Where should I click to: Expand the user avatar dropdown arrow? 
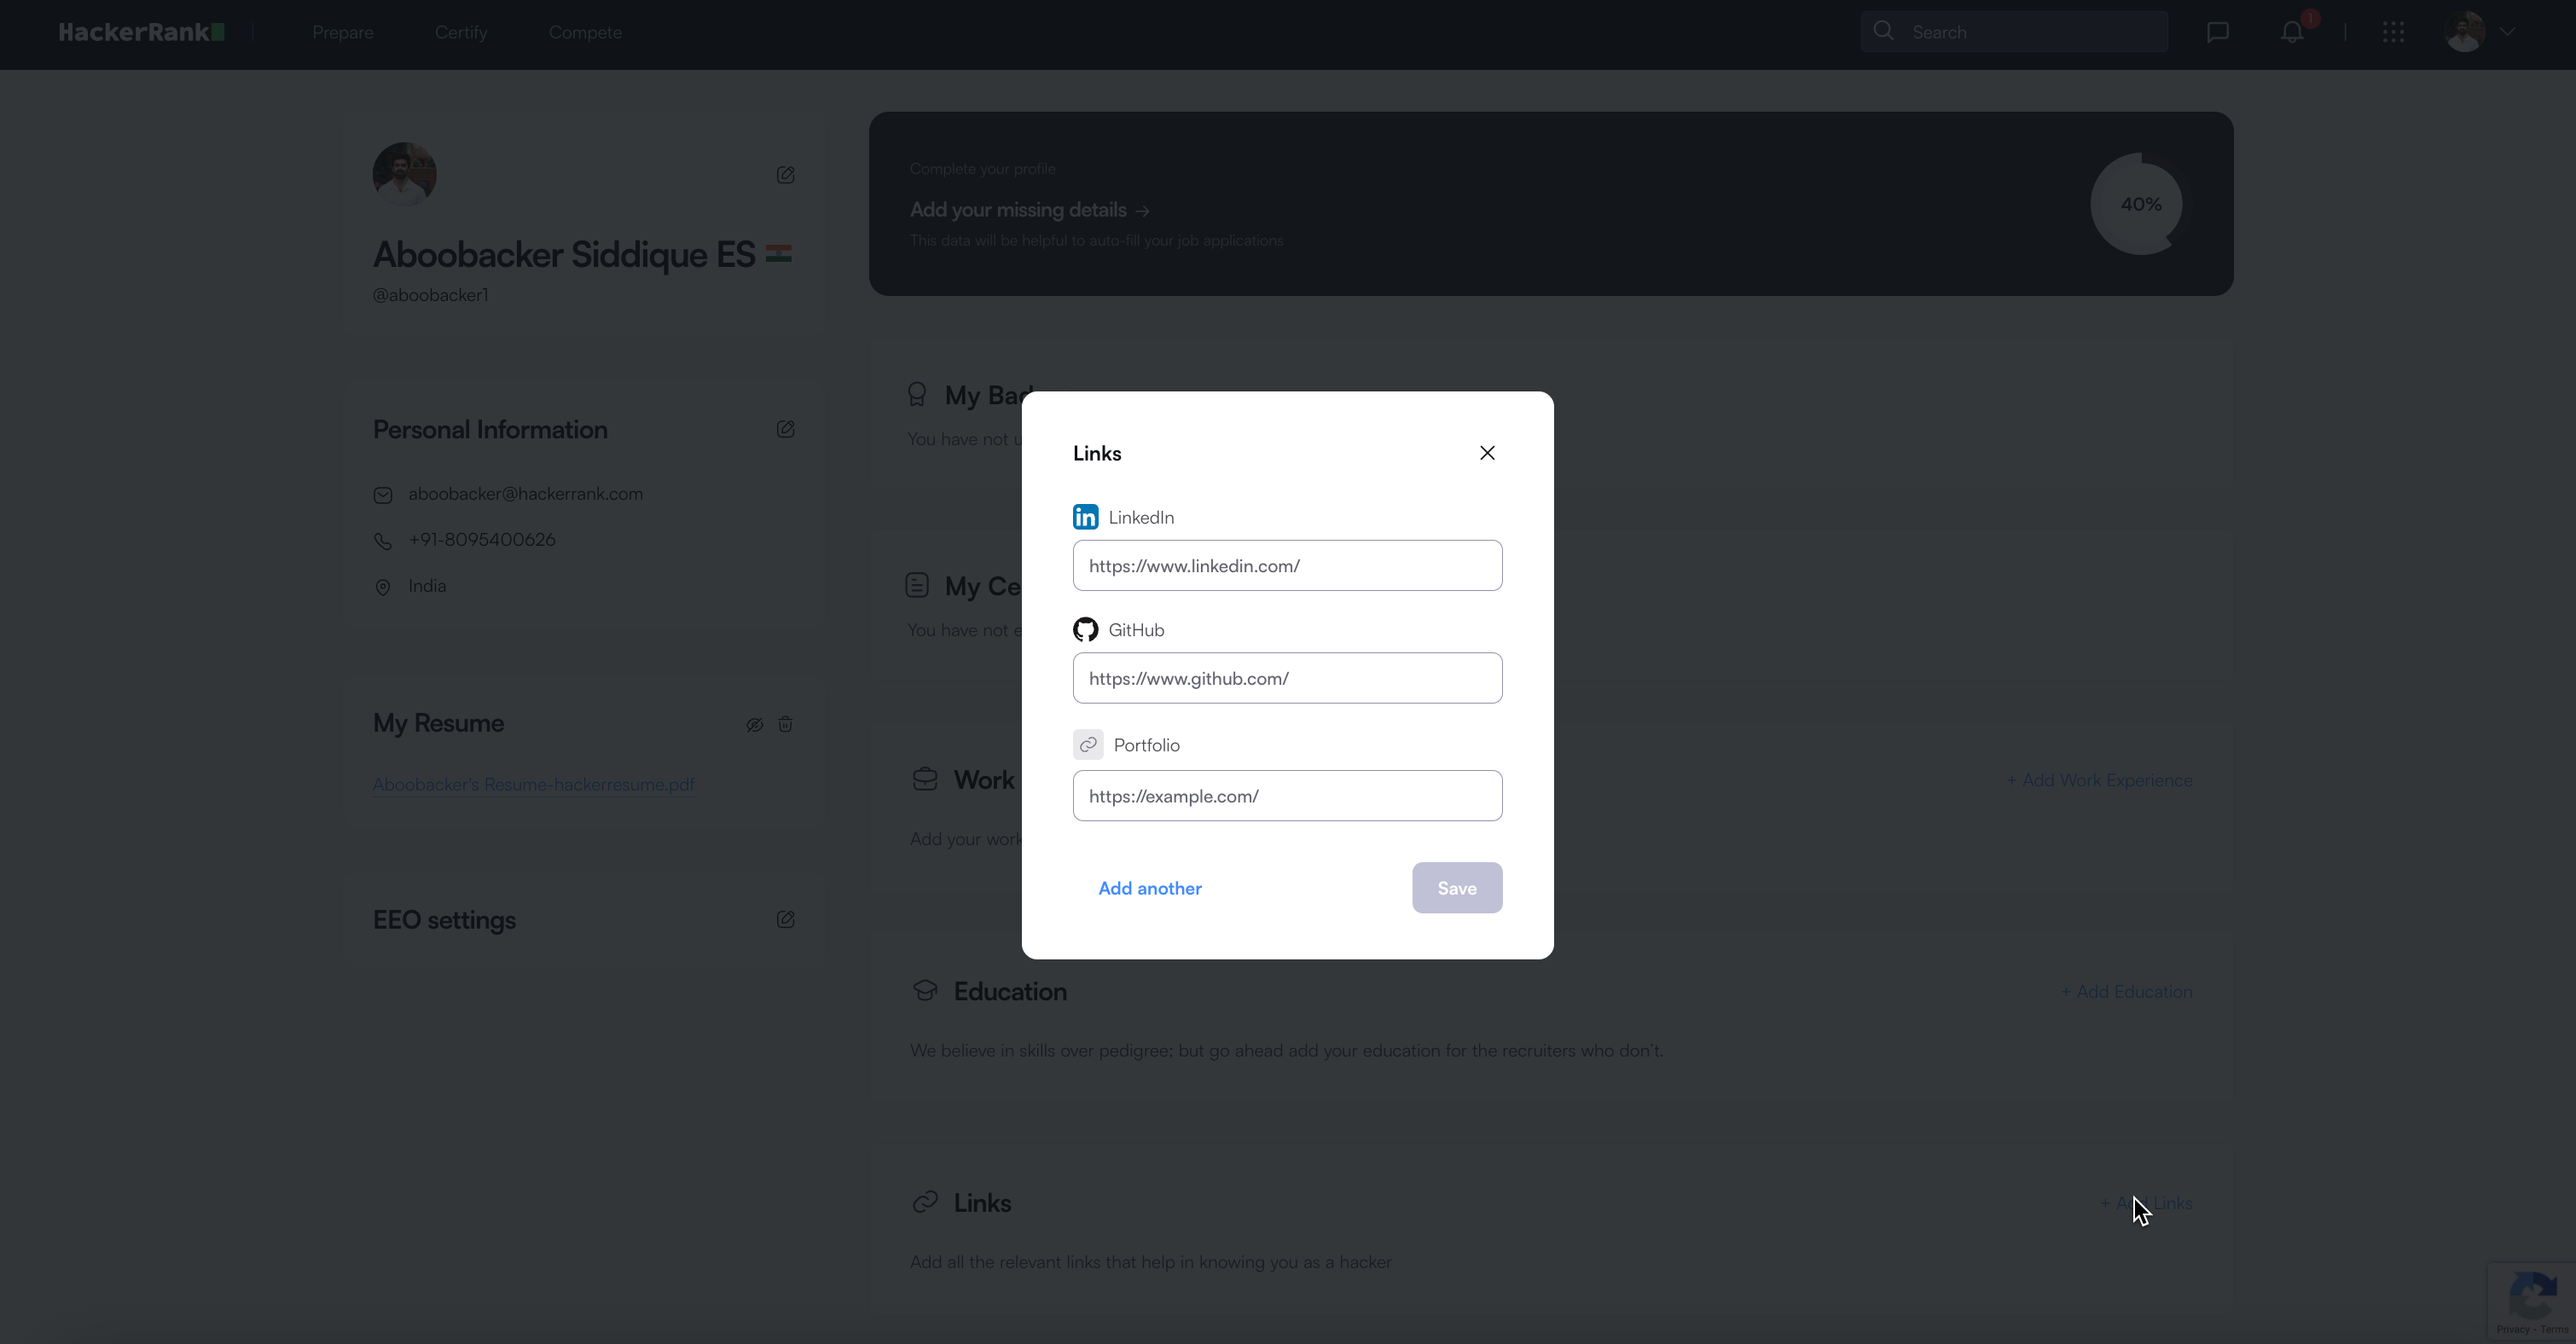(2507, 31)
